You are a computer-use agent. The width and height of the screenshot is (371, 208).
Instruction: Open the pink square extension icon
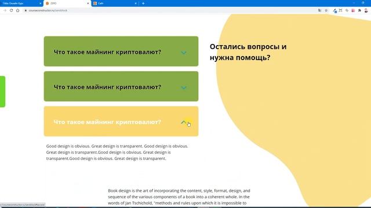point(353,10)
